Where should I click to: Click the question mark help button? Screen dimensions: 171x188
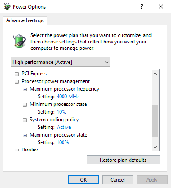pos(142,6)
